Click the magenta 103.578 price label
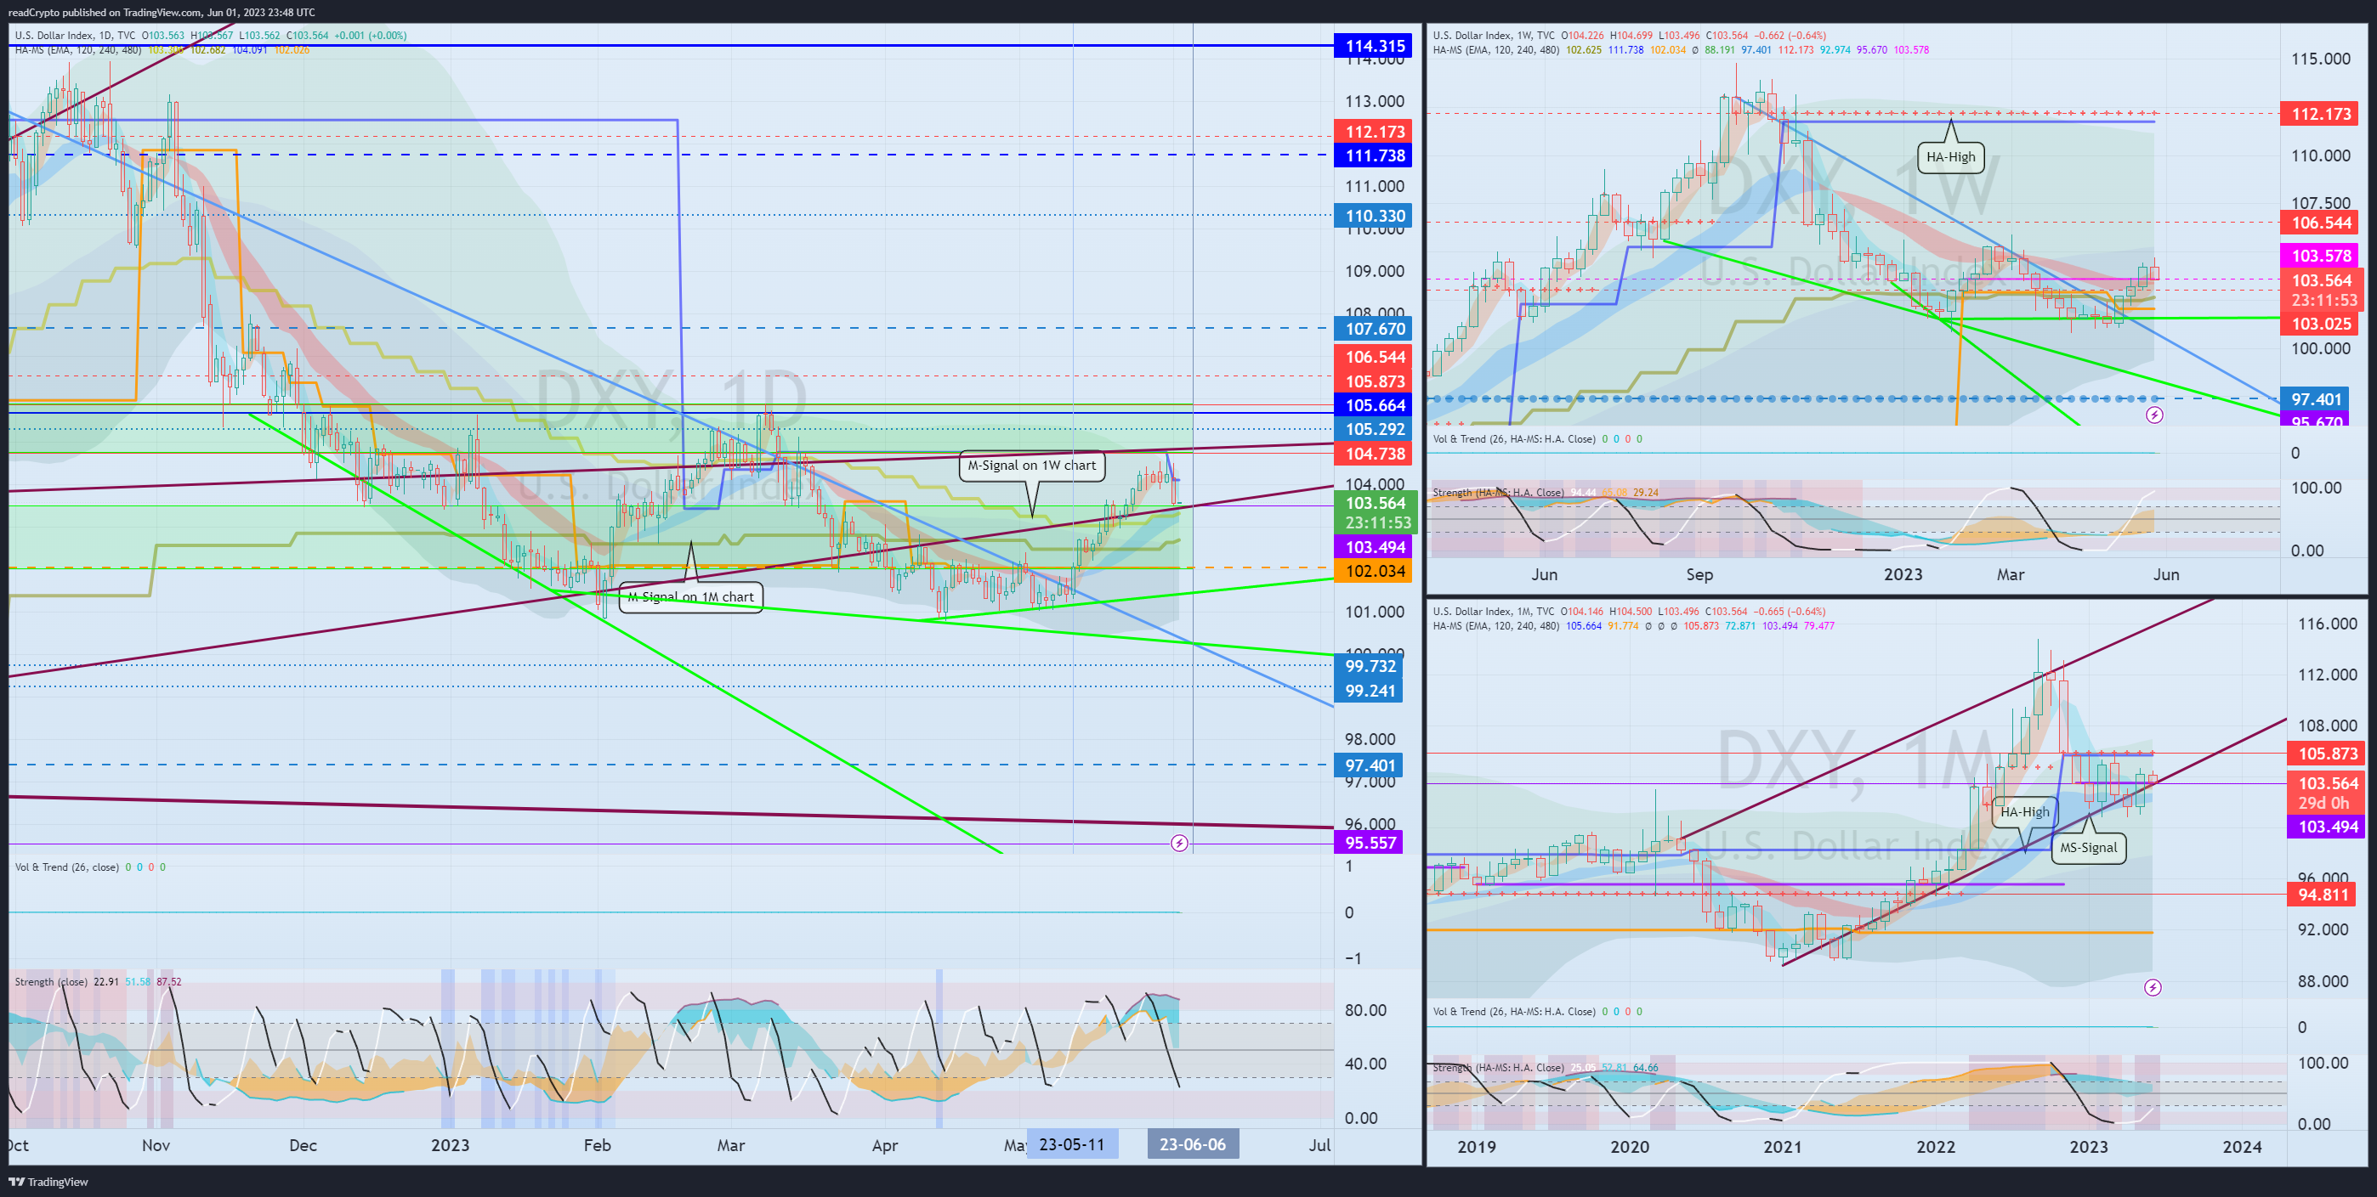Image resolution: width=2377 pixels, height=1197 pixels. coord(2320,257)
